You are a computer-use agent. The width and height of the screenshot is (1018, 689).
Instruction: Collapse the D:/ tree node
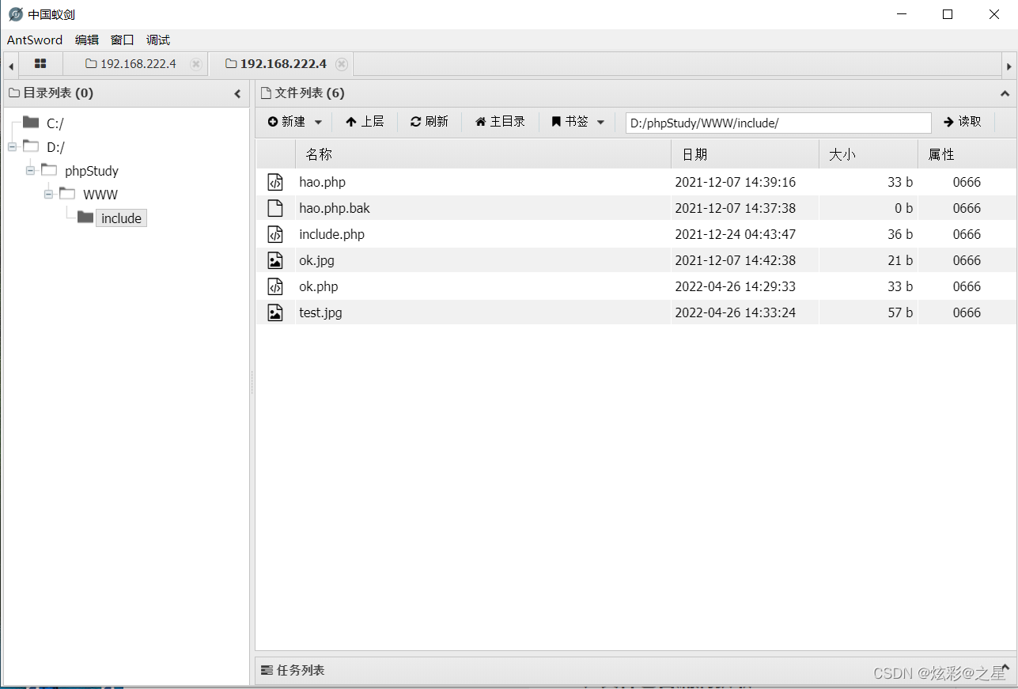click(12, 146)
